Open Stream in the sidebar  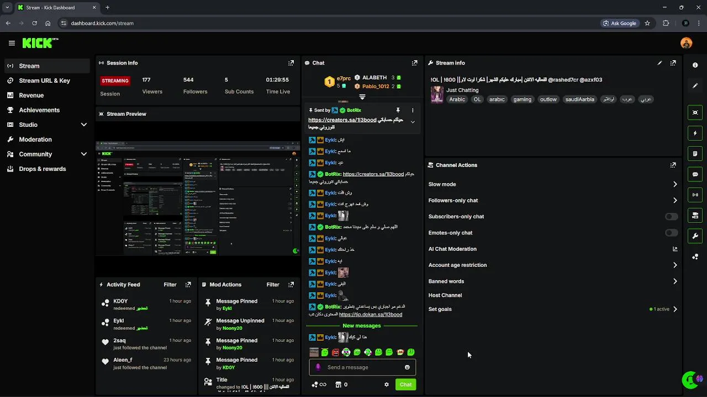coord(46,66)
